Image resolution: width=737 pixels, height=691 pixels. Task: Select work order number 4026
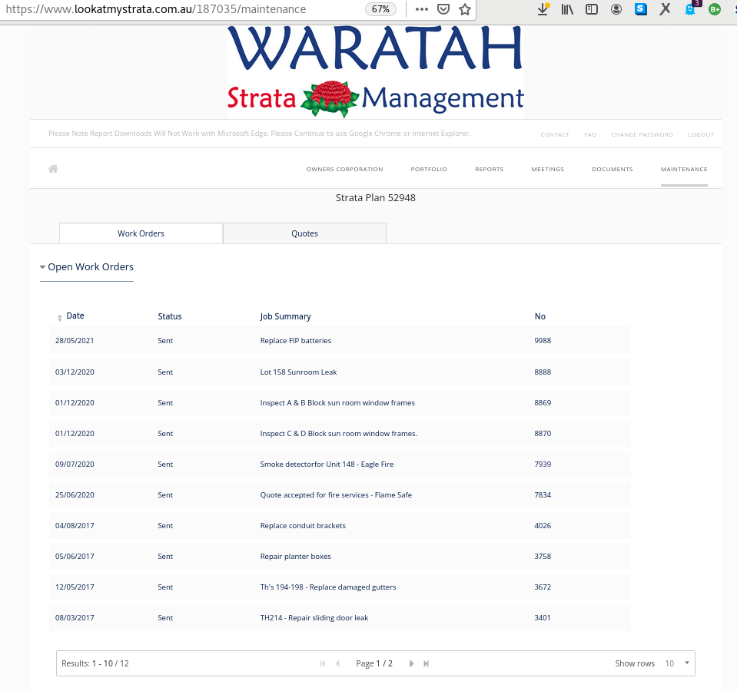pos(543,526)
